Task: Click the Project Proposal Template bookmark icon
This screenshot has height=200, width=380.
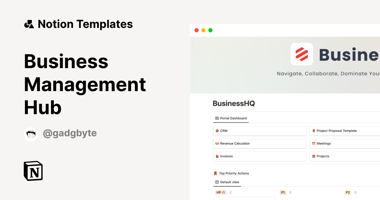Action: [x=313, y=131]
